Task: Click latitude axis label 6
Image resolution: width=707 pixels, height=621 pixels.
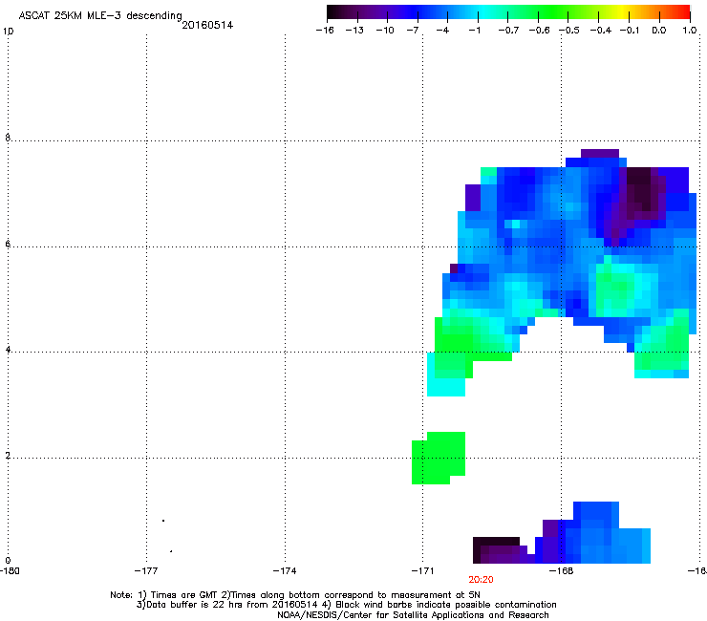Action: (8, 244)
